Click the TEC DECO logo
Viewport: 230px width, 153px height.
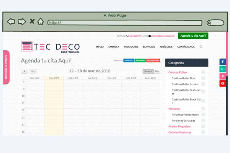[x=51, y=47]
